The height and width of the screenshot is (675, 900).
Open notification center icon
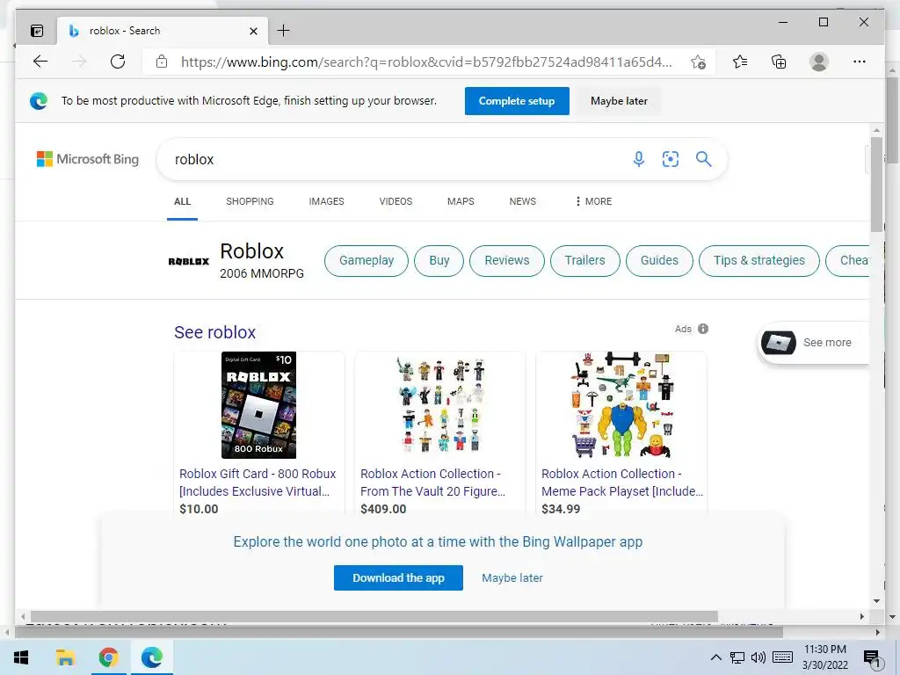coord(873,658)
